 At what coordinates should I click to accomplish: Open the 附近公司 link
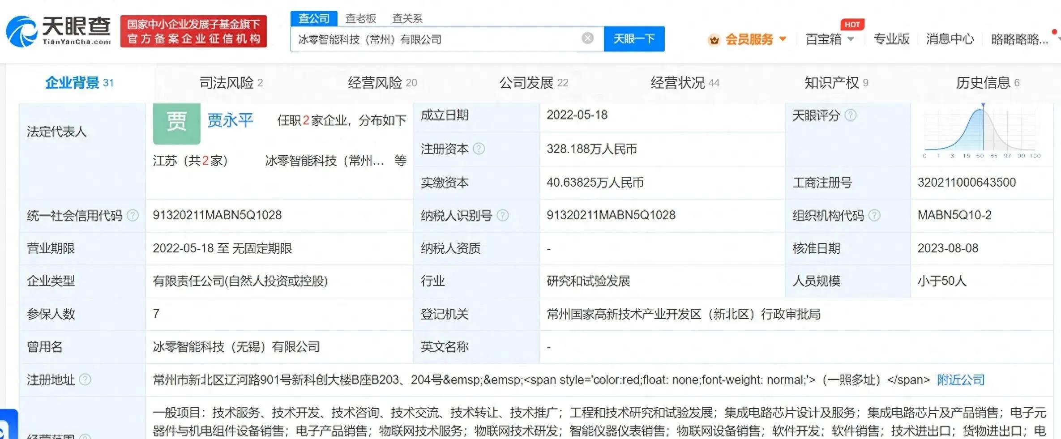click(961, 380)
